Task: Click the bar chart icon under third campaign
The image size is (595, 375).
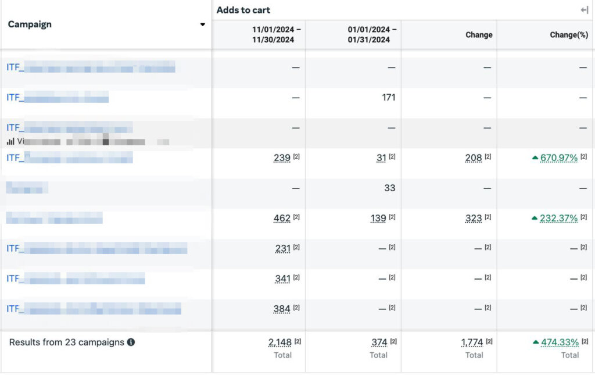Action: tap(10, 141)
